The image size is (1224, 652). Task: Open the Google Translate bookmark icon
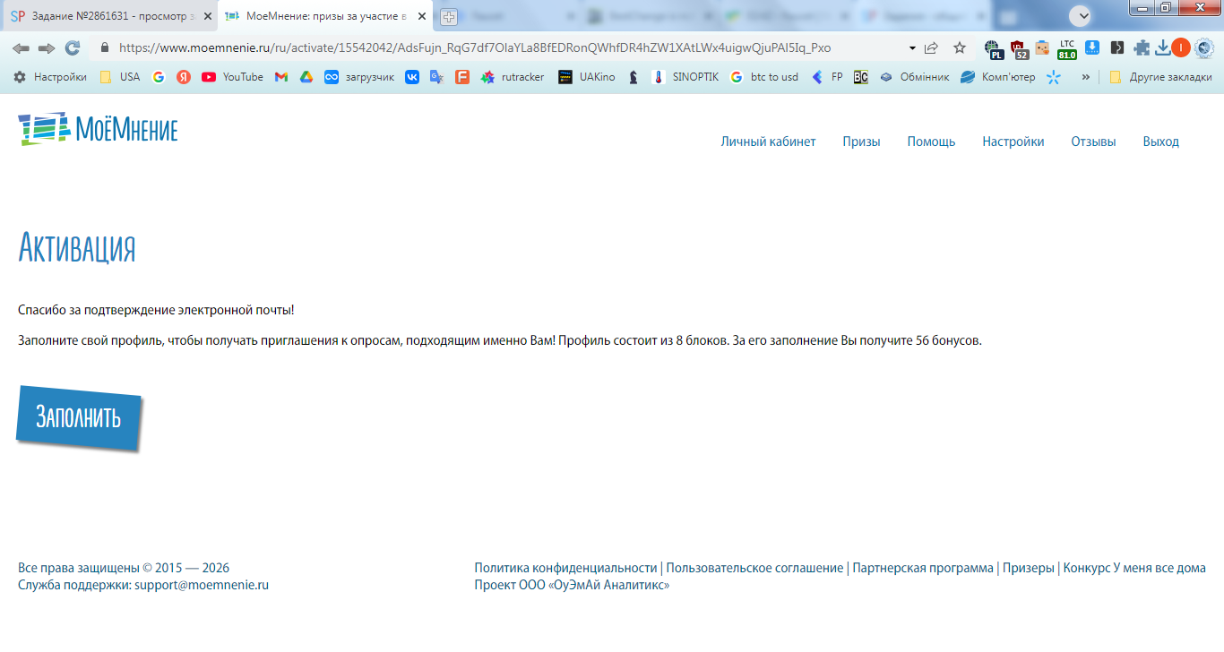(437, 77)
